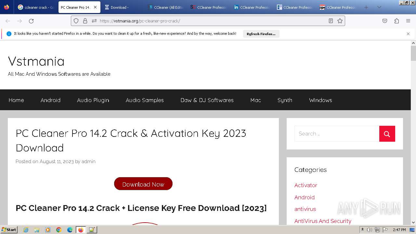Switch to the CCleaner Professional tab with the red S icon
This screenshot has height=234, width=416.
[x=208, y=7]
